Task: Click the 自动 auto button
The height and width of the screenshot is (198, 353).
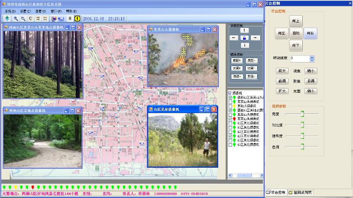Action: (x=296, y=33)
